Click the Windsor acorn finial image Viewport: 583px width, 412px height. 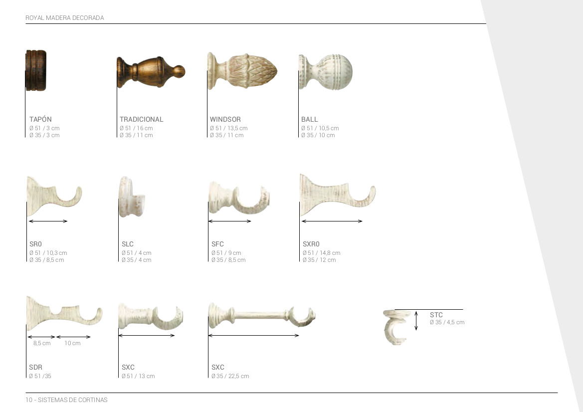tap(242, 71)
